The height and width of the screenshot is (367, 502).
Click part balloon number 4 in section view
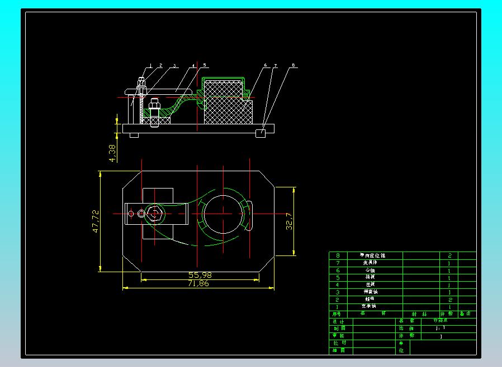(193, 66)
